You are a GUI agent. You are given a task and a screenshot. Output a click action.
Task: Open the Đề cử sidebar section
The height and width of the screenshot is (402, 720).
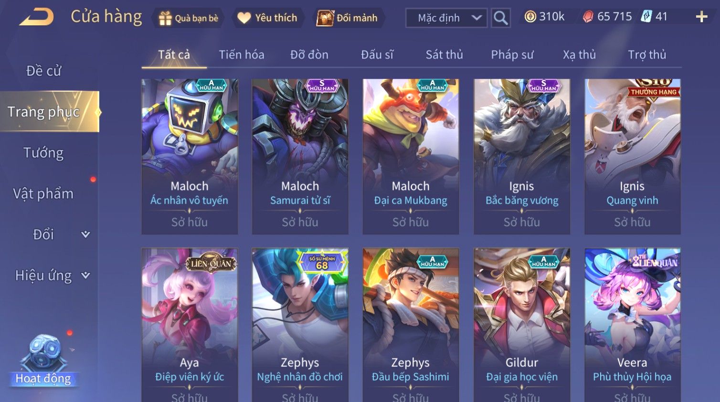click(x=43, y=71)
